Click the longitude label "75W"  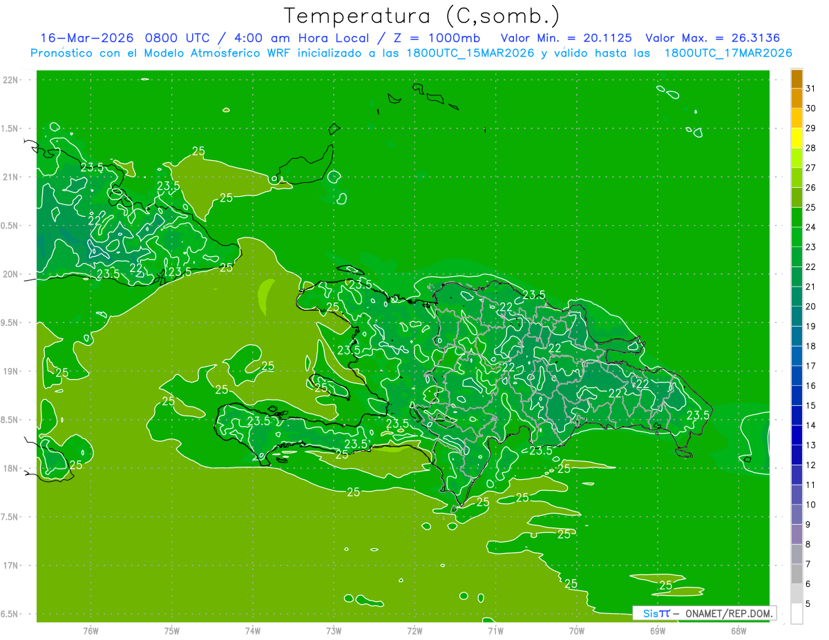point(172,630)
